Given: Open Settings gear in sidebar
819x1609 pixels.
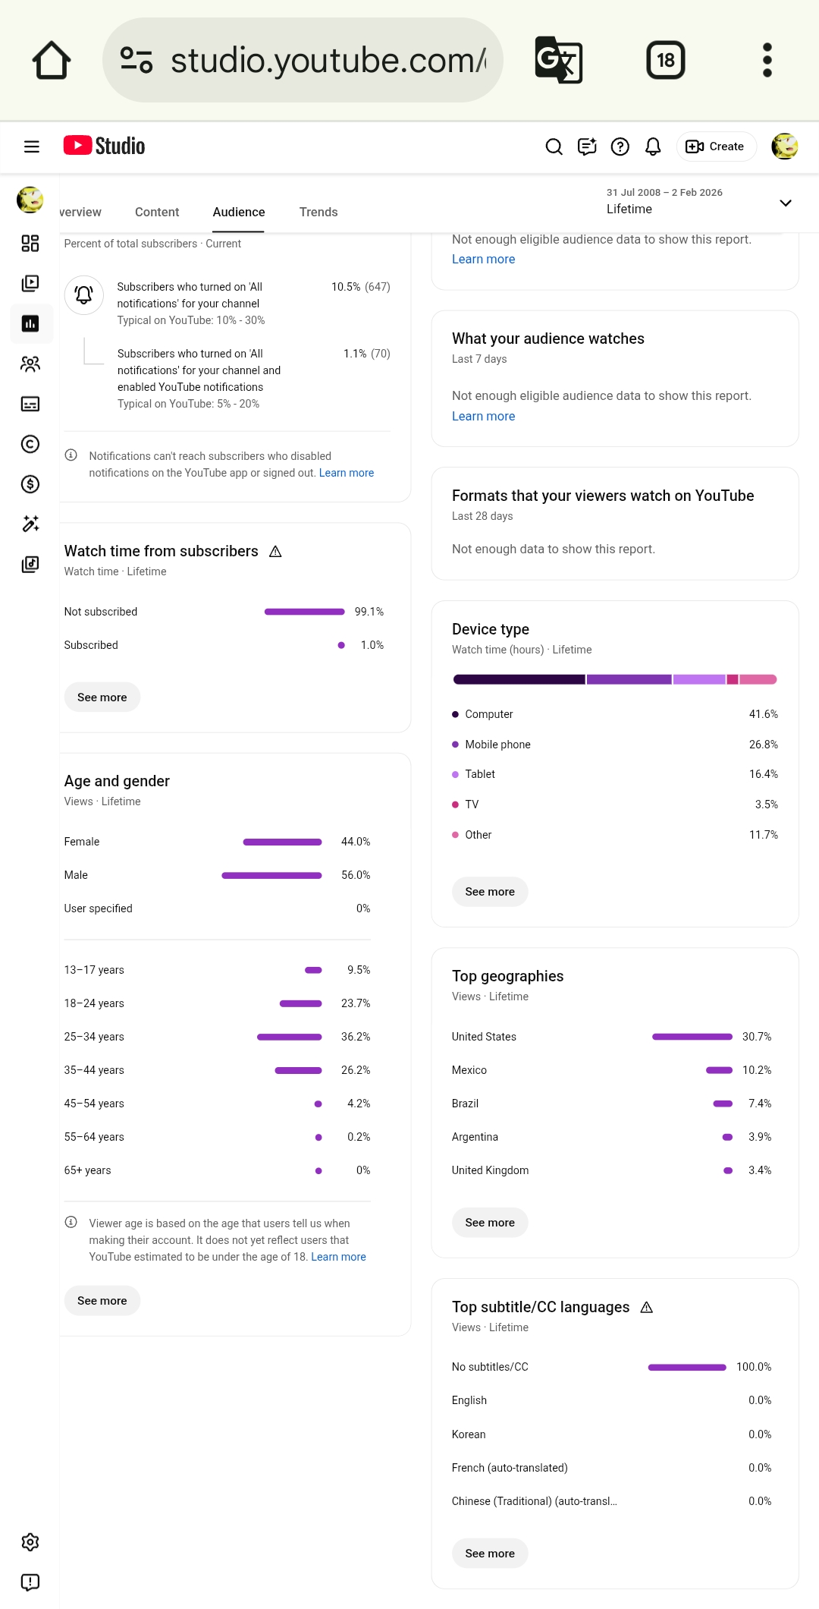Looking at the screenshot, I should click(x=30, y=1541).
